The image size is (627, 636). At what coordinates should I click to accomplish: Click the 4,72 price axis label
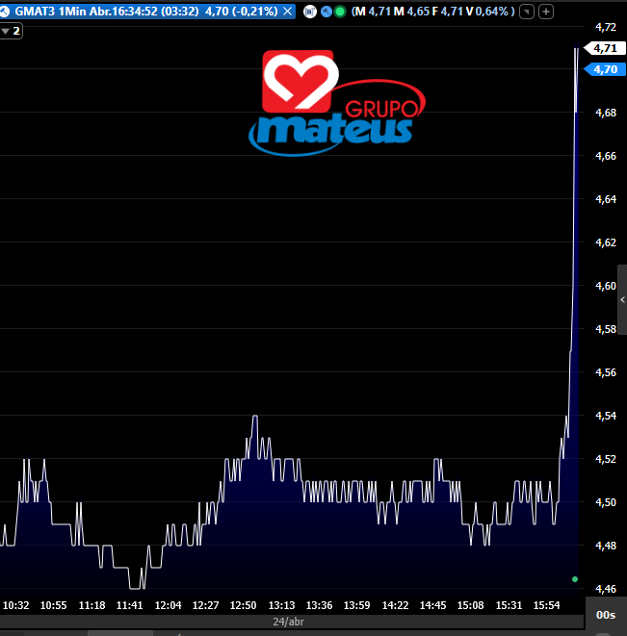[606, 27]
